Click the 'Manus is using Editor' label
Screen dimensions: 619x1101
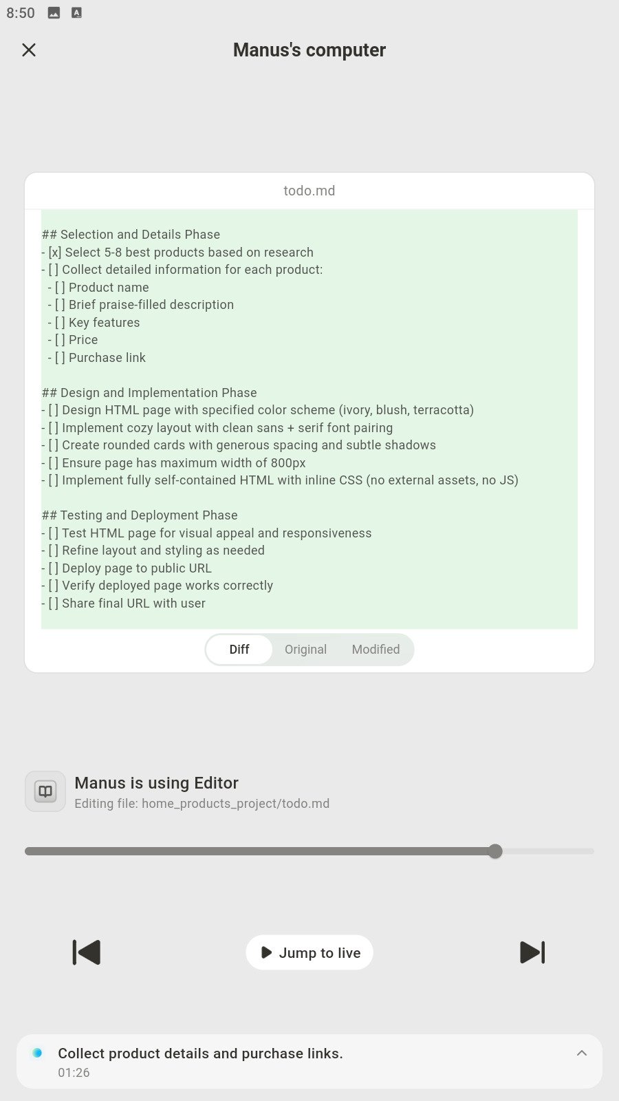(x=156, y=783)
